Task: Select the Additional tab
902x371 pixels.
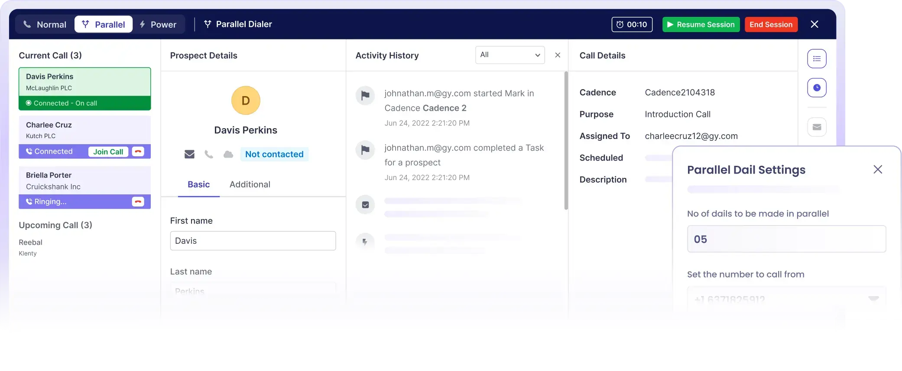Action: 250,184
